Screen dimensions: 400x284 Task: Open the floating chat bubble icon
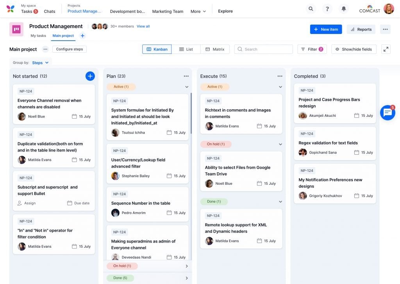tap(388, 113)
